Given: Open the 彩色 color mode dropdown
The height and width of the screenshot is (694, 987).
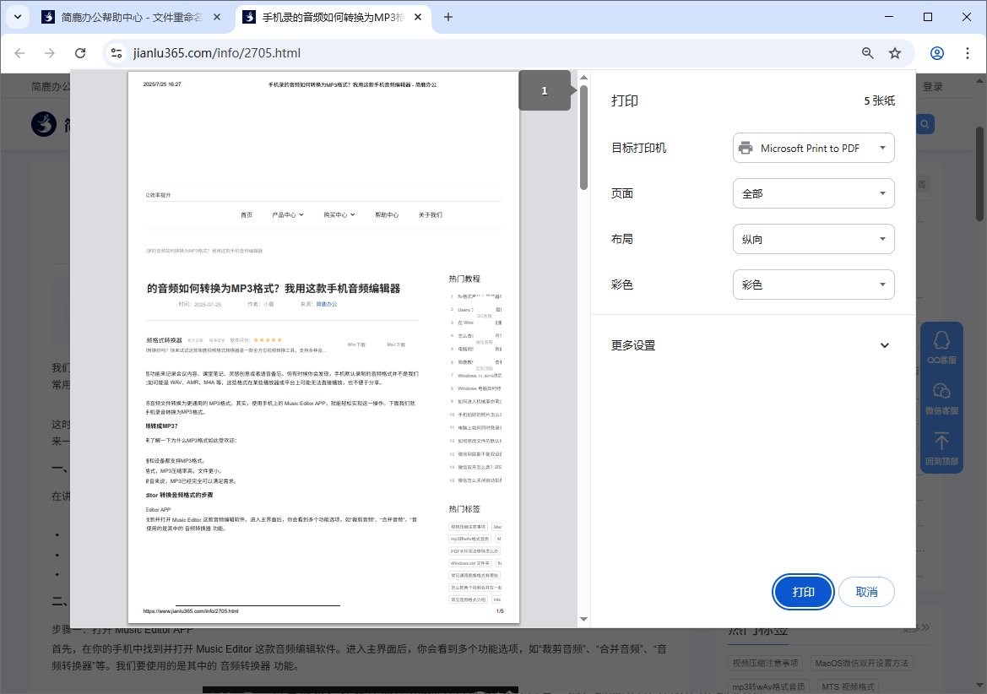Looking at the screenshot, I should pos(813,285).
